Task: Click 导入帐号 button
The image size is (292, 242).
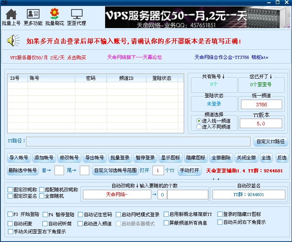Action: pos(19,158)
